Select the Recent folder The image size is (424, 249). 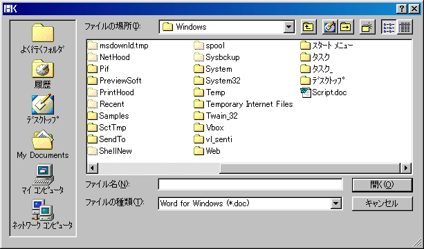[x=106, y=104]
